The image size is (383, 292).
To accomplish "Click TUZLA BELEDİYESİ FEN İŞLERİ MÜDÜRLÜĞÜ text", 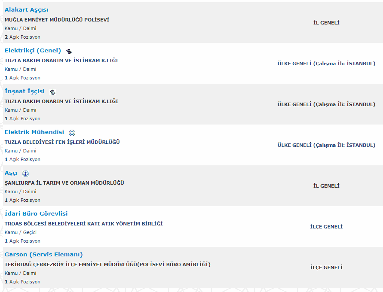I will 62,142.
